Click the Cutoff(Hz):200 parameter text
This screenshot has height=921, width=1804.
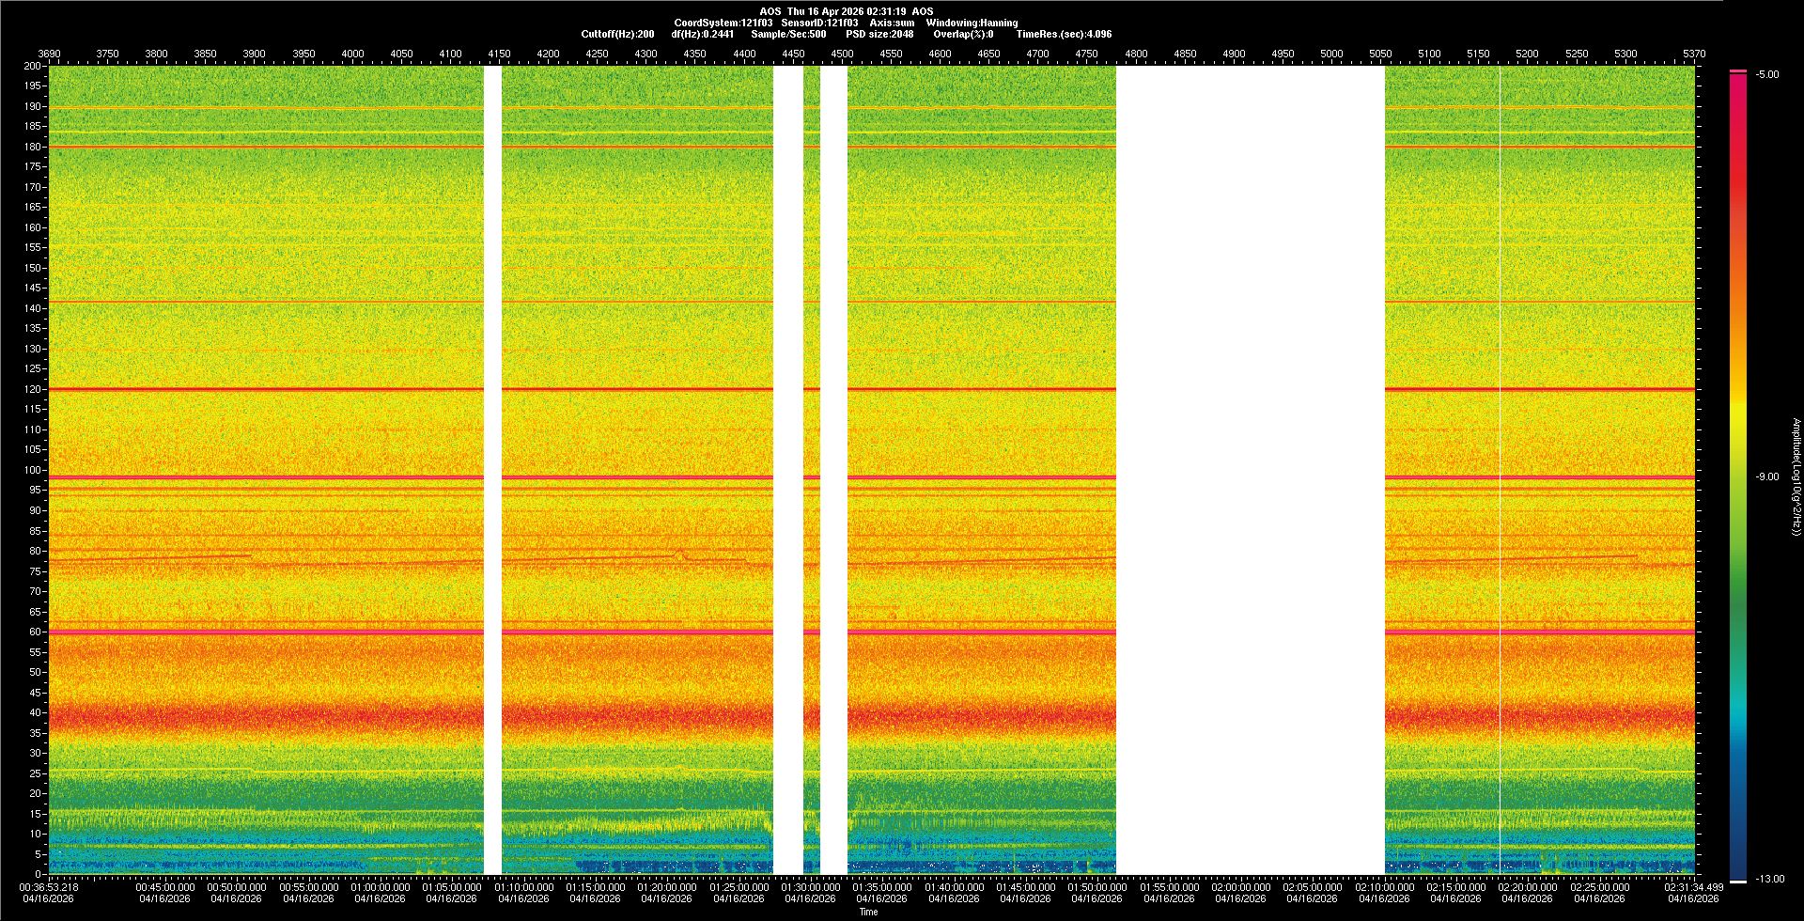coord(617,34)
